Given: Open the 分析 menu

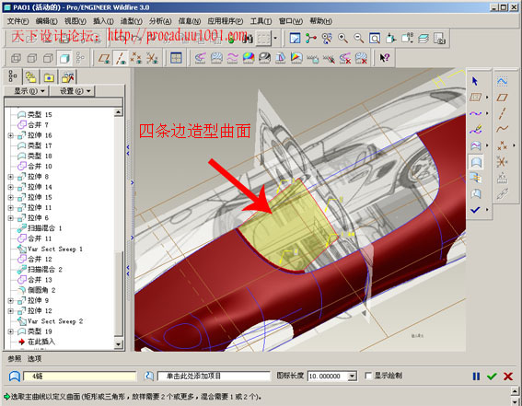Looking at the screenshot, I should pos(160,21).
